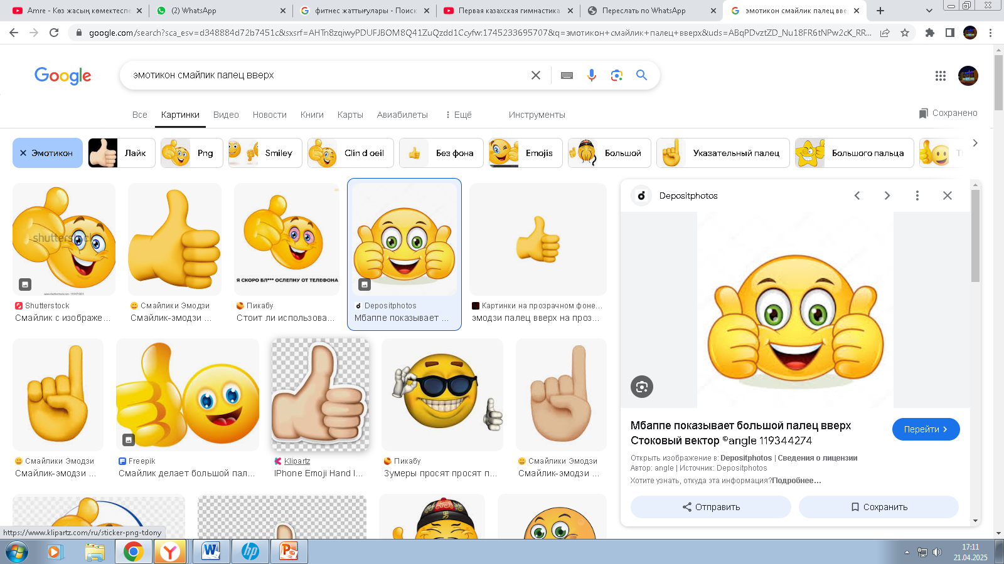Open the Пикабу sunglasses smiley thumbnail
Viewport: 1004px width, 564px height.
coord(442,395)
